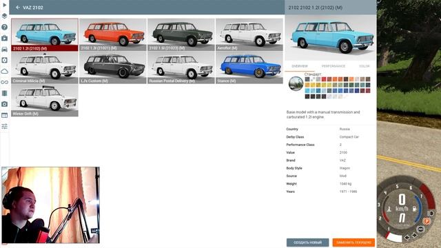Image resolution: width=441 pixels, height=248 pixels.
Task: Click the Weight label
Action: point(291,184)
